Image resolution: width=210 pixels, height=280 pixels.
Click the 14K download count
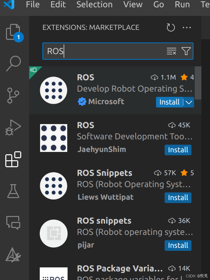[184, 268]
